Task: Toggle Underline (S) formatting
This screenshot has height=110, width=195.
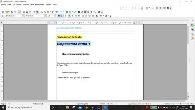Action: [65, 16]
